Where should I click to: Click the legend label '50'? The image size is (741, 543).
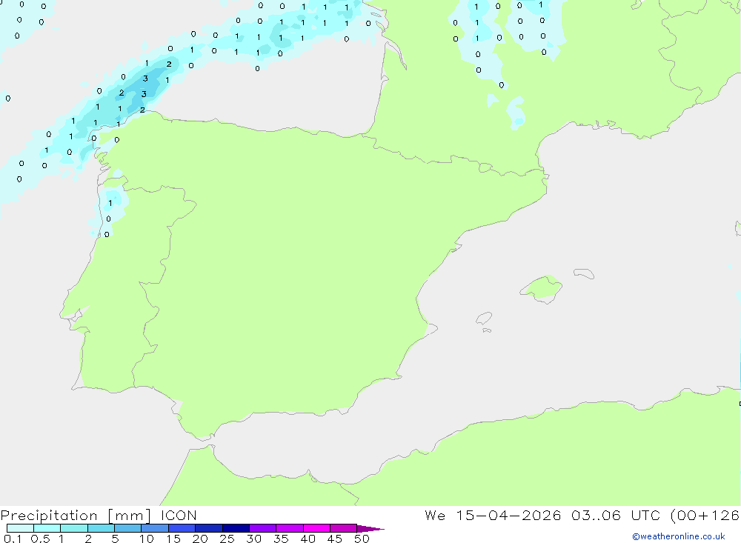(x=362, y=539)
